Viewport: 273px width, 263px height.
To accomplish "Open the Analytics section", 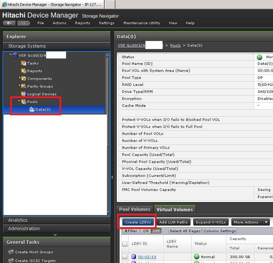I will pos(57,220).
